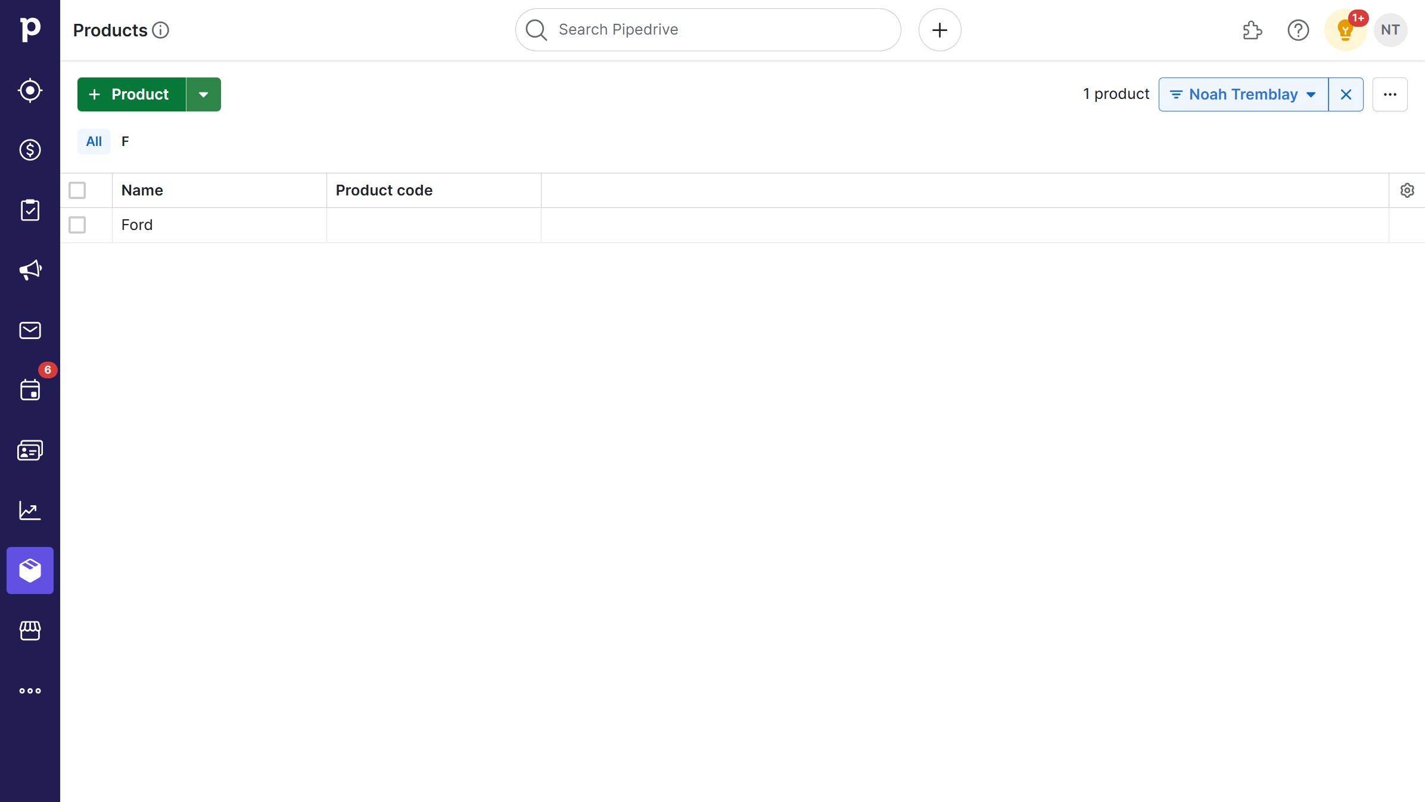
Task: Open Projects clipboard icon in sidebar
Action: click(30, 210)
